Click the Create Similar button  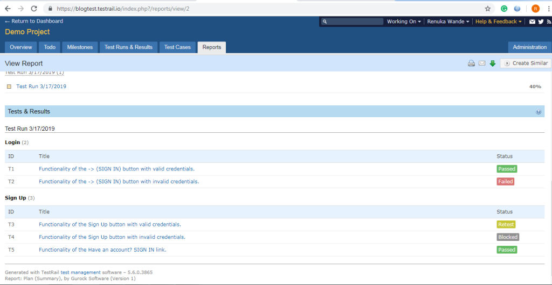click(x=526, y=63)
